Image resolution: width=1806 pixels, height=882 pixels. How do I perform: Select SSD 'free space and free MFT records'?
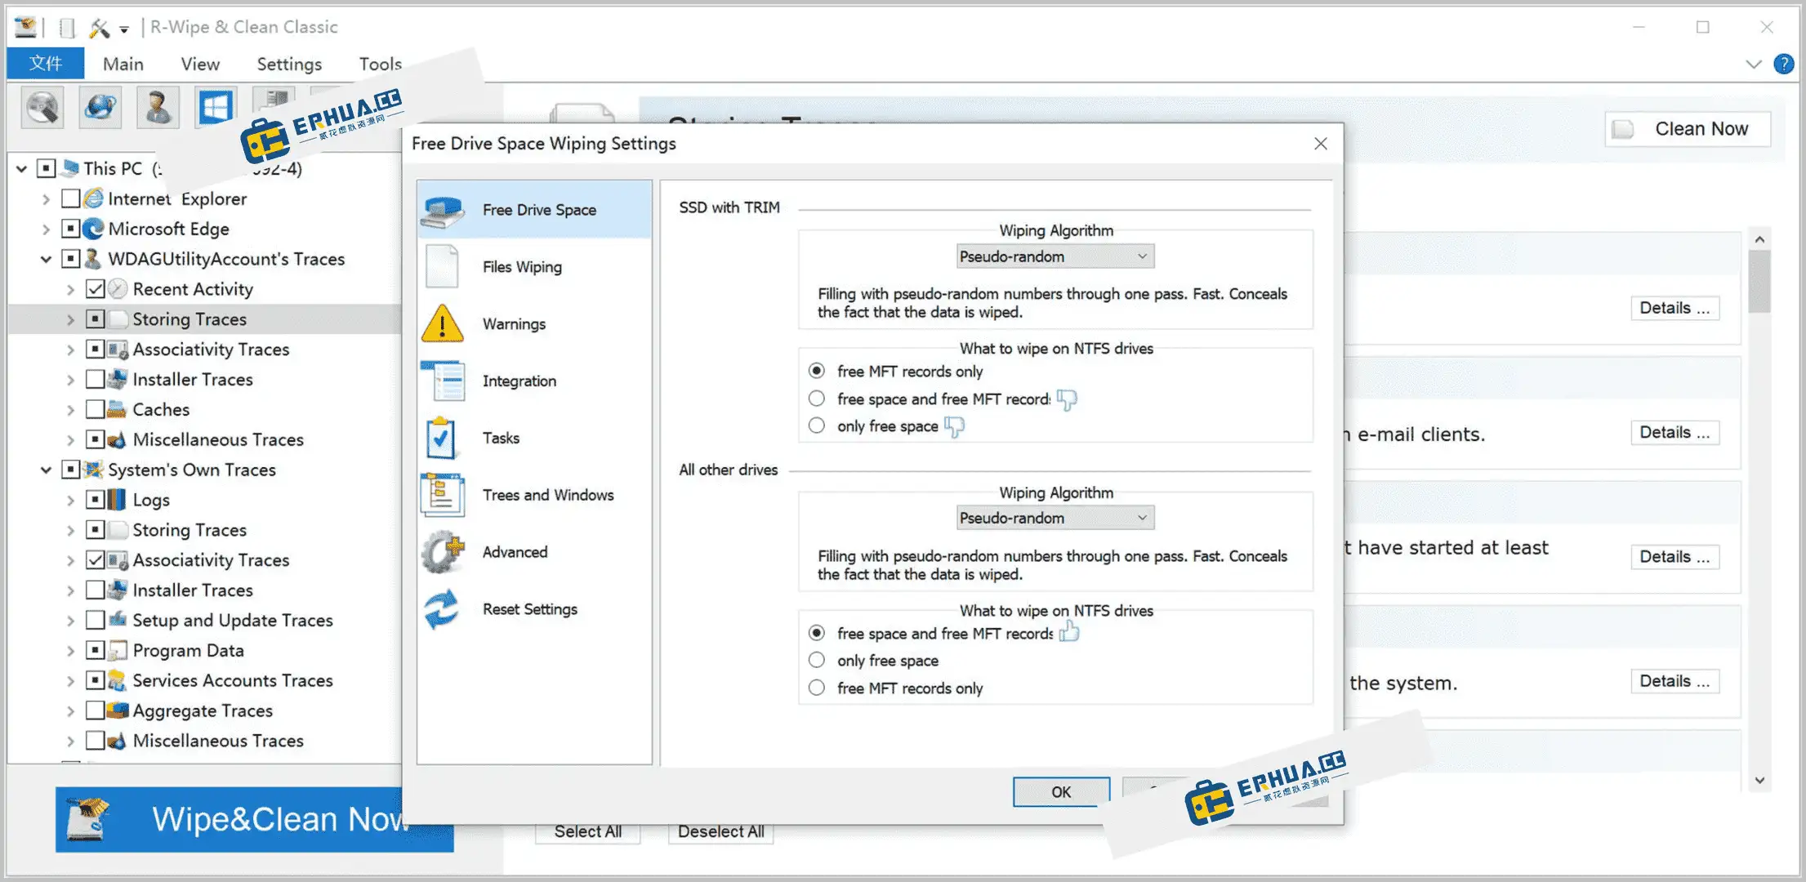coord(817,399)
